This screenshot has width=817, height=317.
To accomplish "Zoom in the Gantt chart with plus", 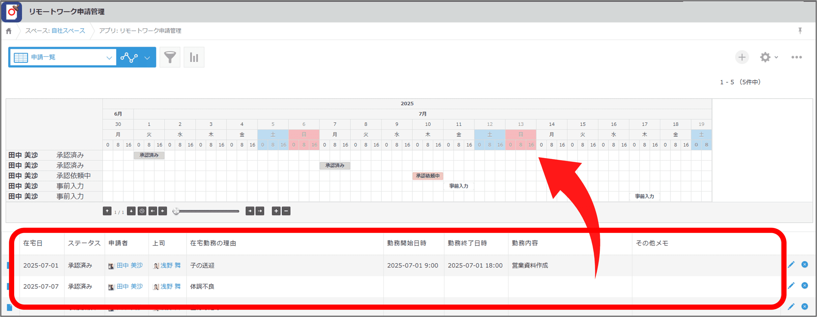I will point(276,211).
